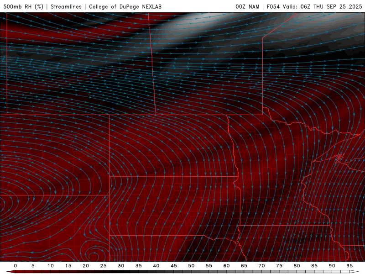The image size is (365, 274).
Task: Click the colorbar label "45"
Action: pyautogui.click(x=174, y=266)
